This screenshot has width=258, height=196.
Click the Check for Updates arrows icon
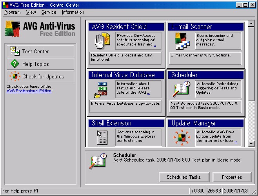point(15,76)
